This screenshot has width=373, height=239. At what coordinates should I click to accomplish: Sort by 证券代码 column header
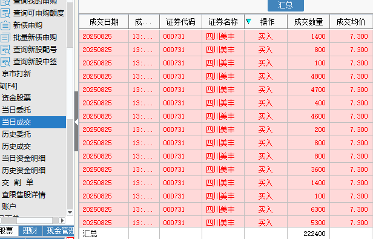pos(180,22)
